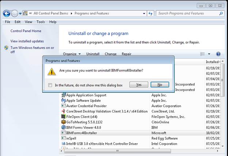Click Avatier Corporation publisher cell

[166, 106]
